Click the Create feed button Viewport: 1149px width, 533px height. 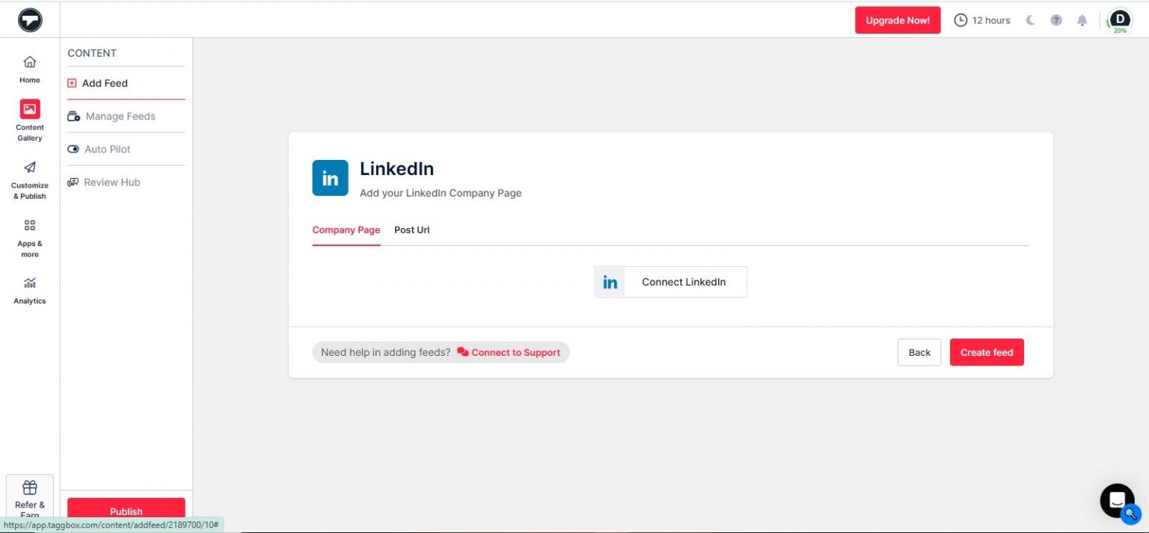pyautogui.click(x=986, y=352)
